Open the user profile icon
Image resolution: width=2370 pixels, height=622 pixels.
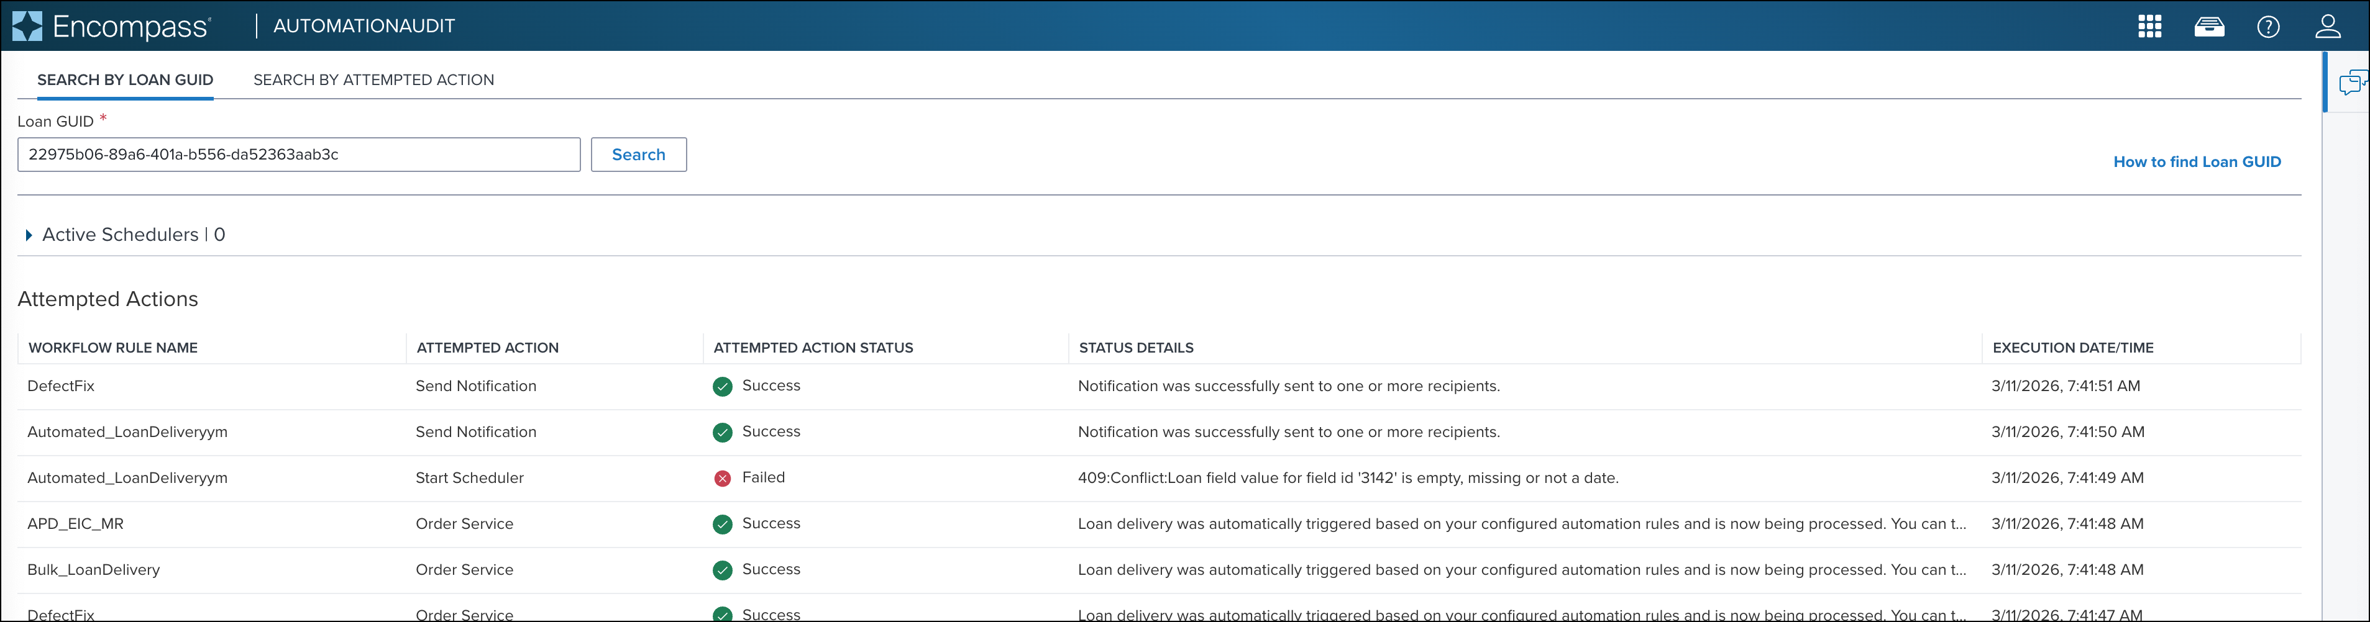click(2328, 27)
